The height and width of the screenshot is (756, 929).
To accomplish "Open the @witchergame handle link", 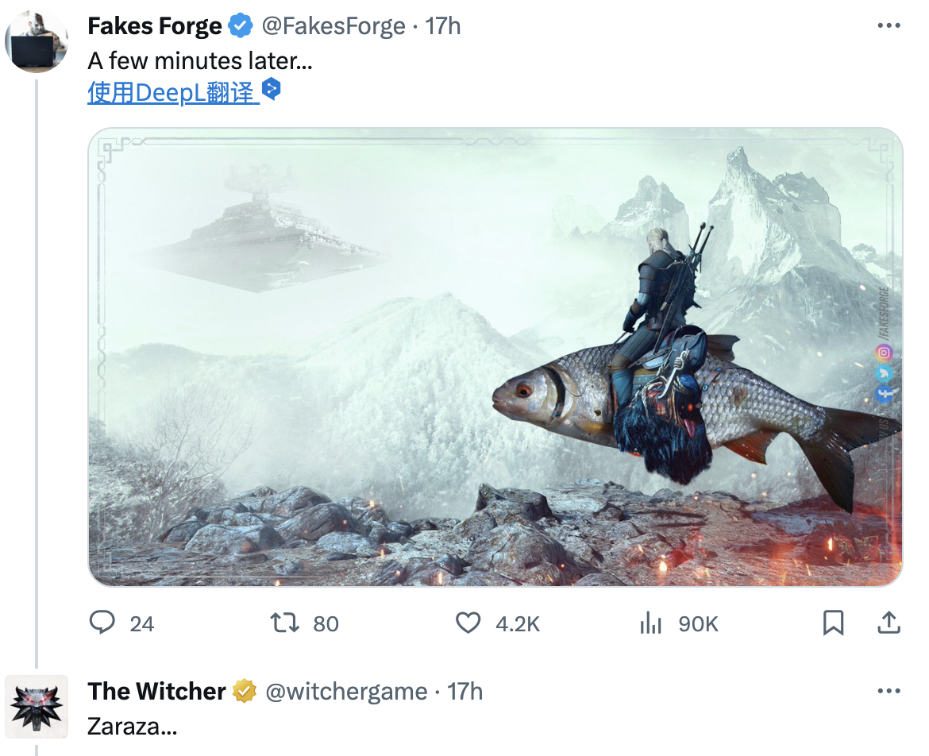I will (x=346, y=692).
